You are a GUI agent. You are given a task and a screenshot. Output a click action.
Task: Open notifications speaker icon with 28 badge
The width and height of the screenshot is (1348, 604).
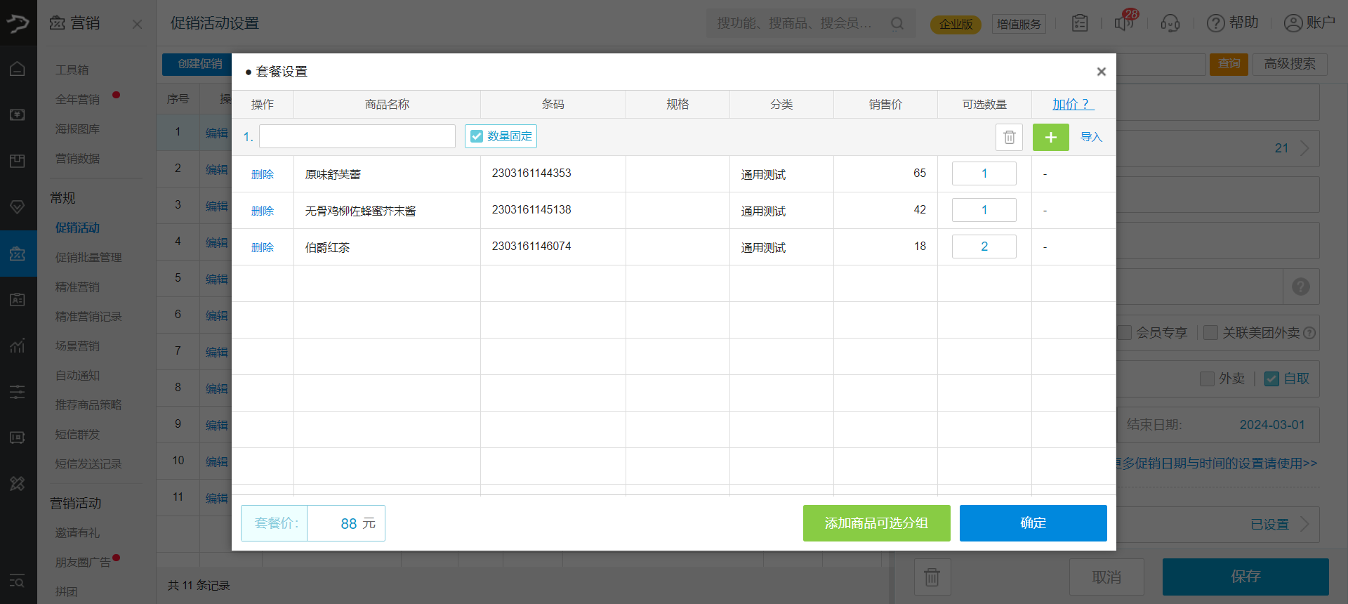1124,23
